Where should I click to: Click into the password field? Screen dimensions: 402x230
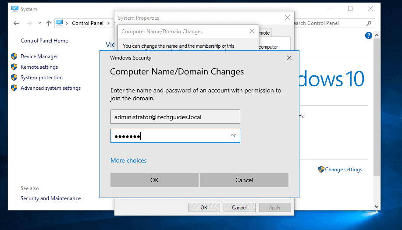click(175, 136)
